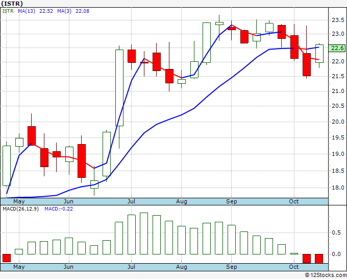Click the (ISTR) chart title
The height and width of the screenshot is (279, 347).
click(12, 4)
